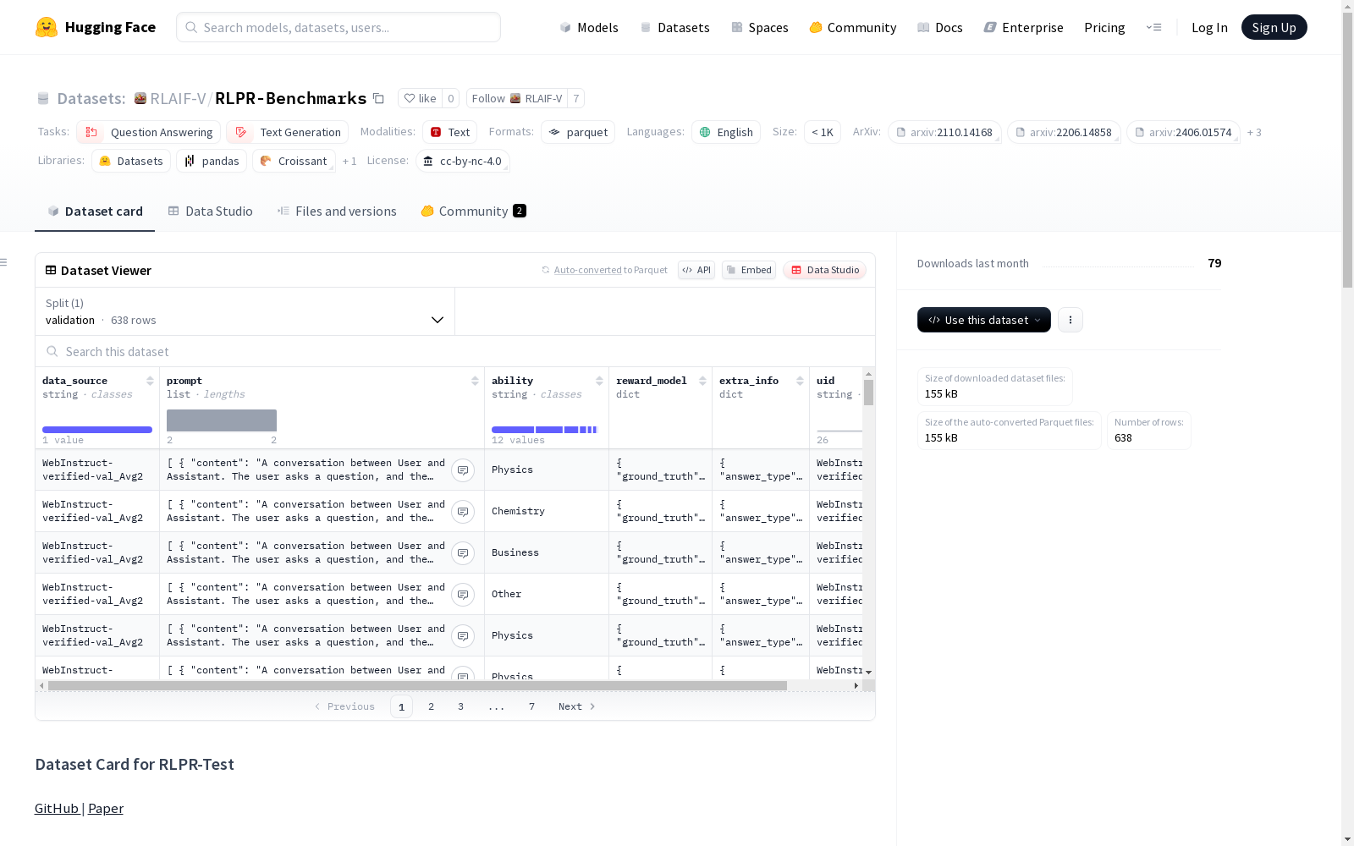Open Models in the top navigation

pos(589,27)
